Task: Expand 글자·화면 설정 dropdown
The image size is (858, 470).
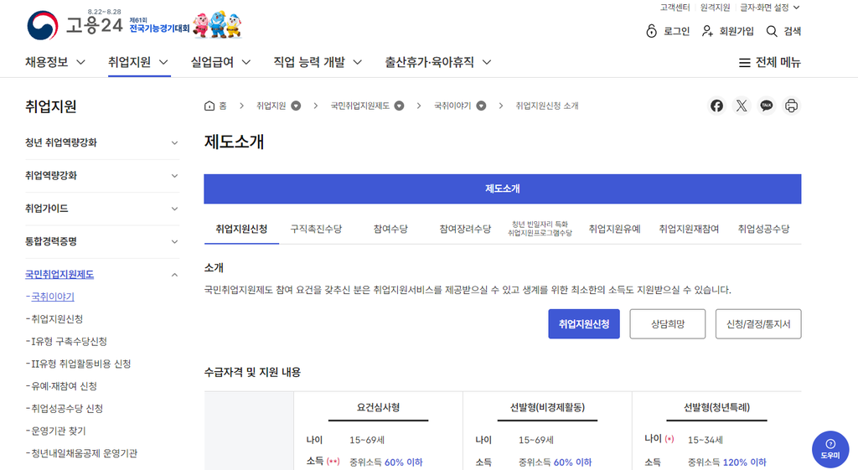Action: tap(770, 8)
